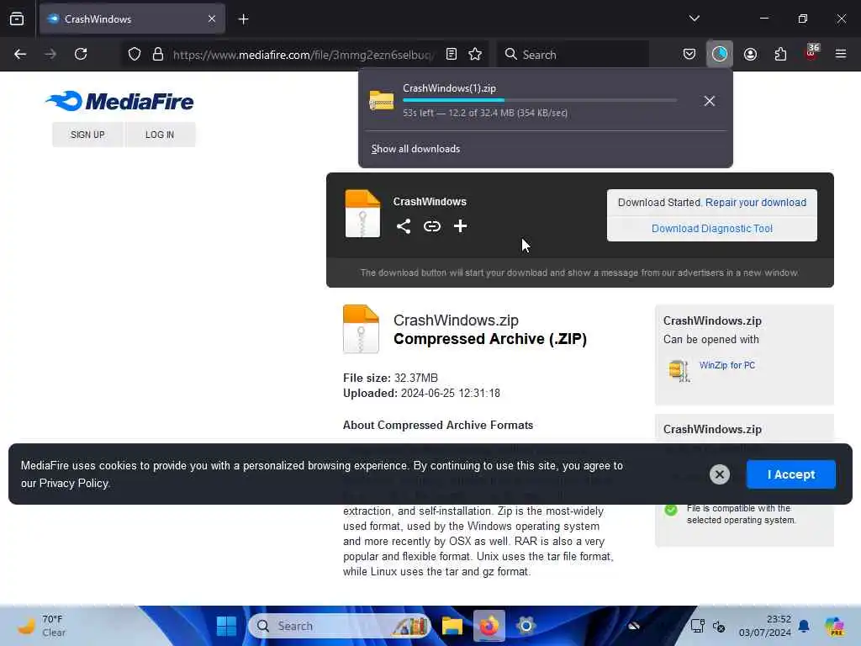Bookmark this page with the star icon
The width and height of the screenshot is (861, 646).
[475, 54]
